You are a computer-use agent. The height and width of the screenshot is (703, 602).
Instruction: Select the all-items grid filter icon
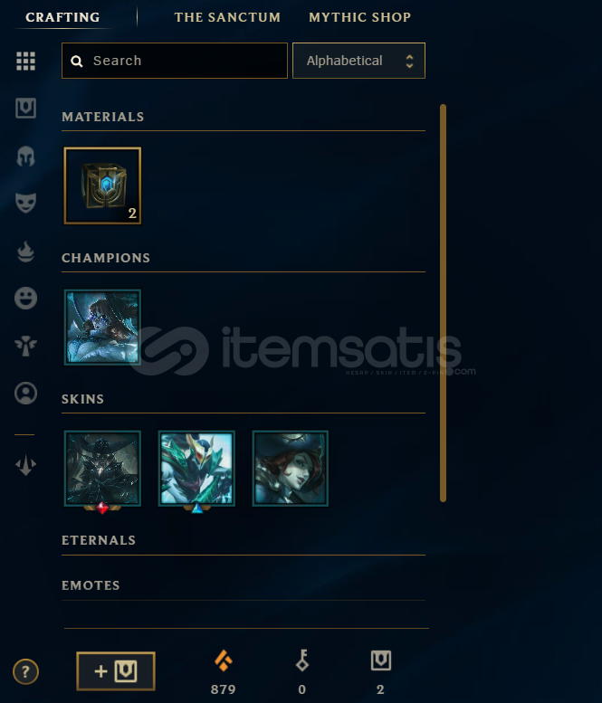(25, 61)
